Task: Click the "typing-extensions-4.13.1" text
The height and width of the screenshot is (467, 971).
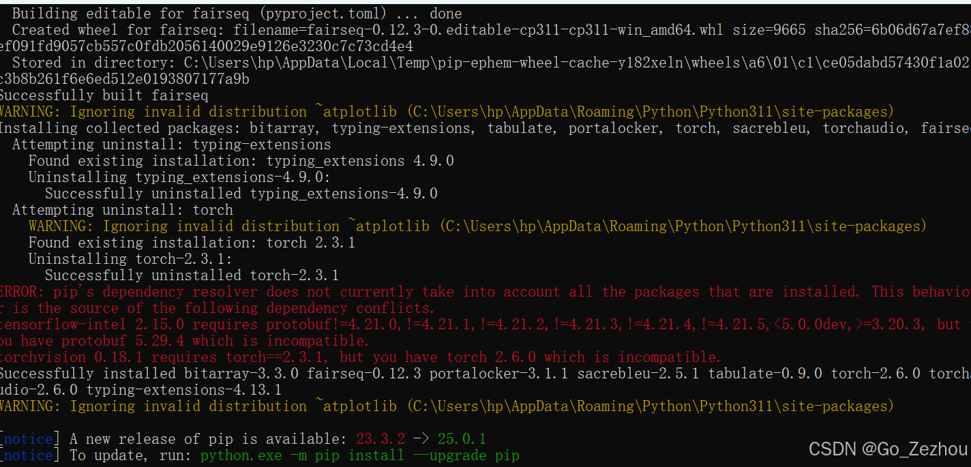Action: coord(183,390)
